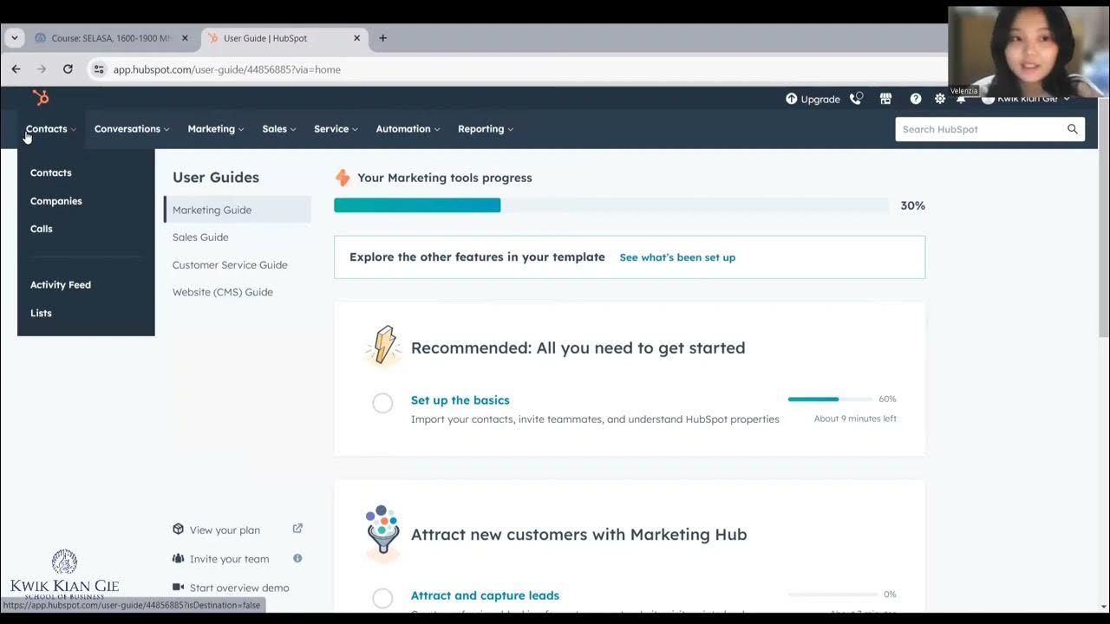Click the lightning bolt Recommended icon

point(382,345)
